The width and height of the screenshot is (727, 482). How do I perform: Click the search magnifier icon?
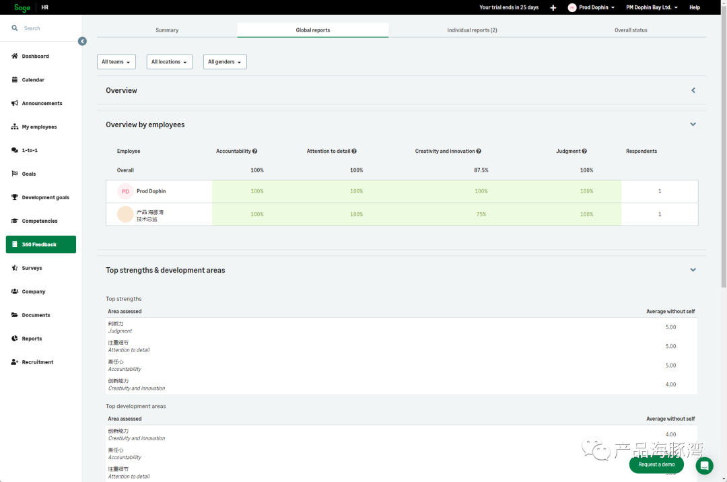click(14, 28)
